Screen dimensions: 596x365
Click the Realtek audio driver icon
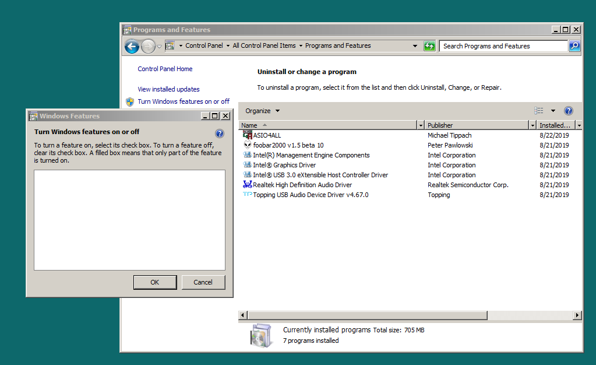(x=248, y=184)
